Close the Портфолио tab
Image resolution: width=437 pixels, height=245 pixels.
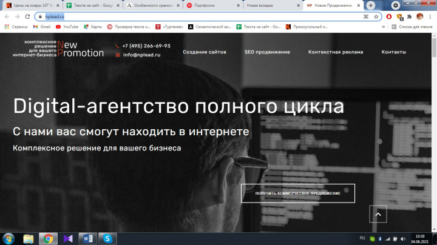239,5
